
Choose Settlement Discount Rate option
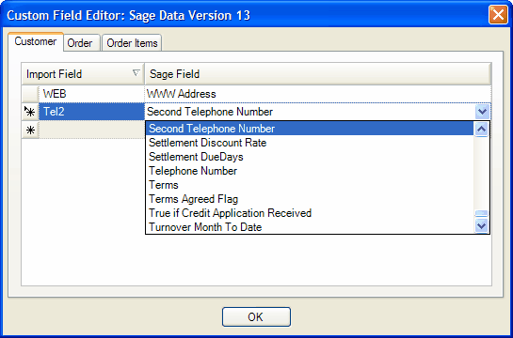(x=310, y=143)
